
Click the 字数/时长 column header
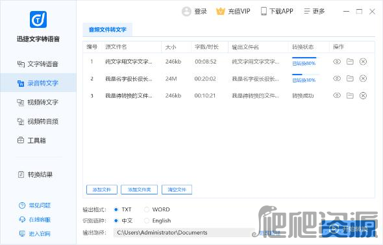click(x=206, y=47)
